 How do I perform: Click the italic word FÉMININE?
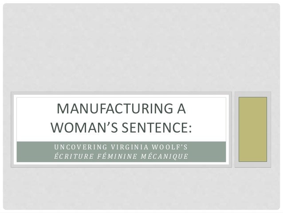click(x=117, y=156)
